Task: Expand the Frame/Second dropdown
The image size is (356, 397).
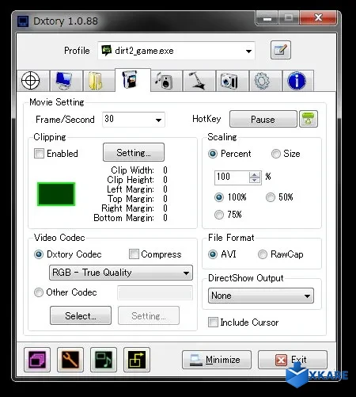Action: pyautogui.click(x=134, y=120)
